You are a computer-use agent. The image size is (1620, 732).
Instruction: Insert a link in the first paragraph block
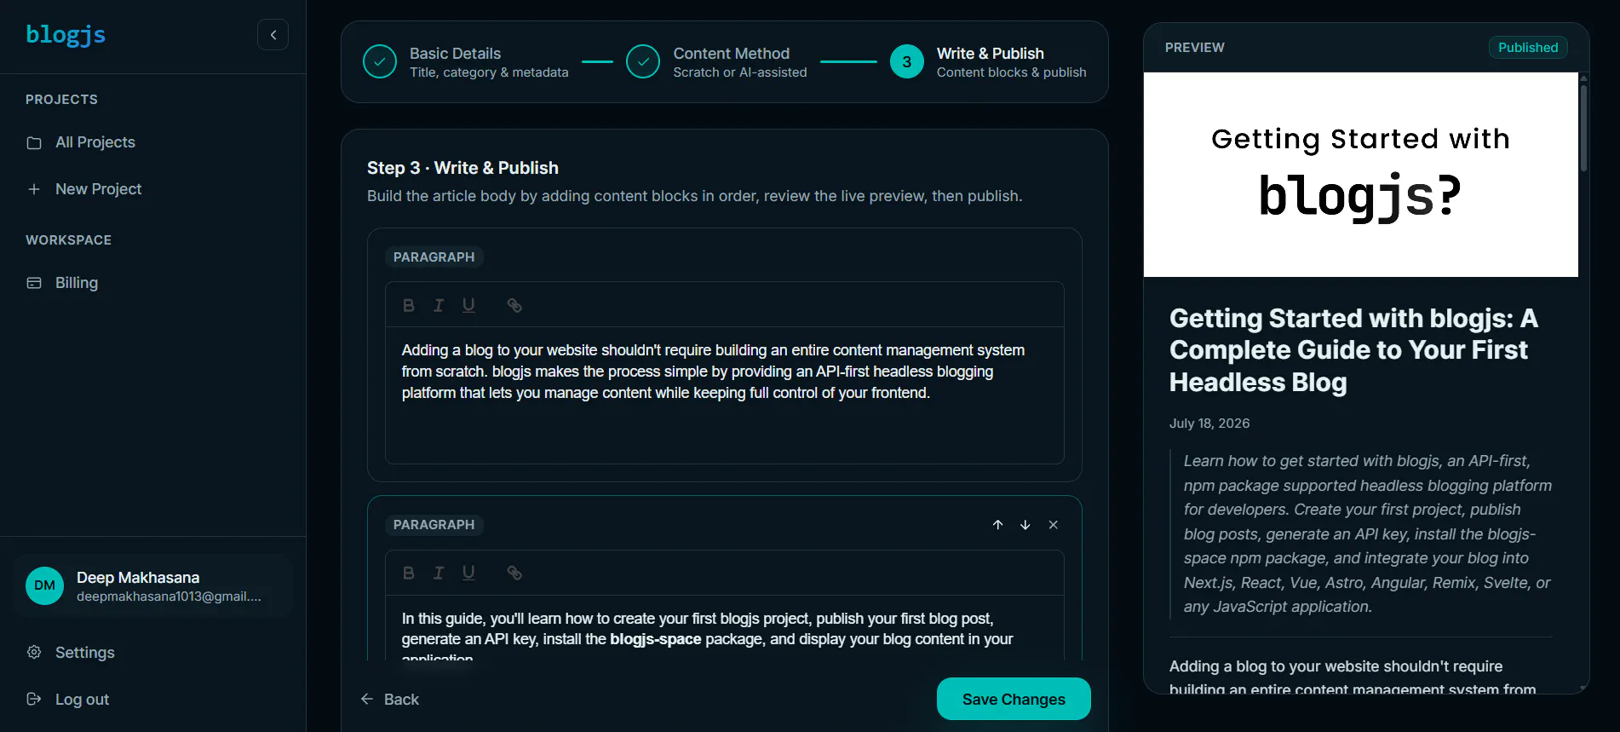[514, 305]
